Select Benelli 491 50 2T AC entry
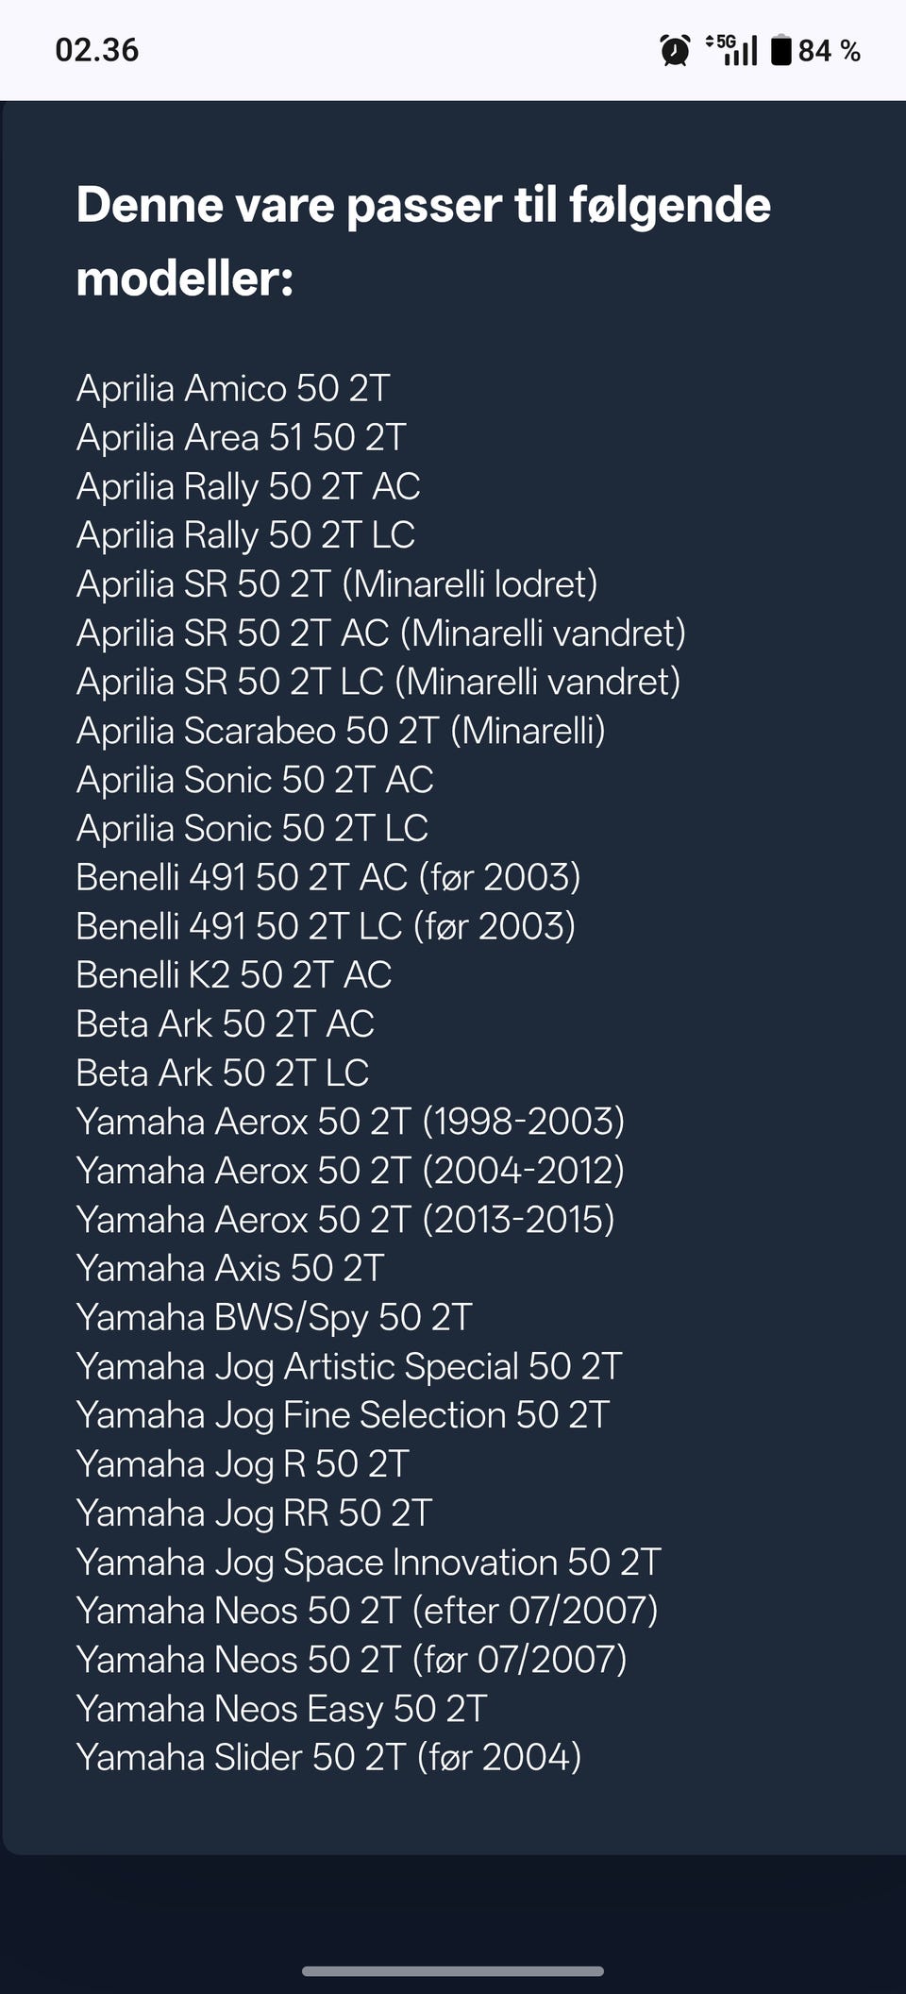Viewport: 906px width, 1994px height. pos(327,877)
